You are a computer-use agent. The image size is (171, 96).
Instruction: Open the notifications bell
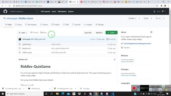[x=154, y=11]
